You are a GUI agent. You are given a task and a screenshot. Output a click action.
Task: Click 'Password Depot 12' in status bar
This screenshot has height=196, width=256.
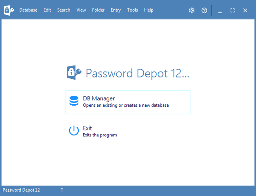[x=21, y=190]
